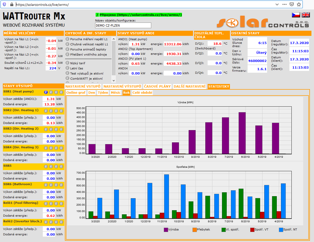Toggle the Letní čas indicator
Screen dimensions: 314x242
(68, 68)
